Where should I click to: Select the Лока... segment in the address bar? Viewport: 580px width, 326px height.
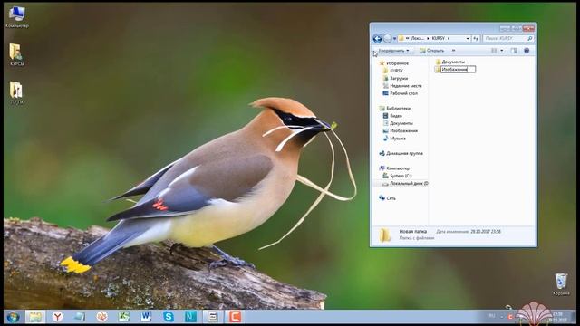(418, 38)
